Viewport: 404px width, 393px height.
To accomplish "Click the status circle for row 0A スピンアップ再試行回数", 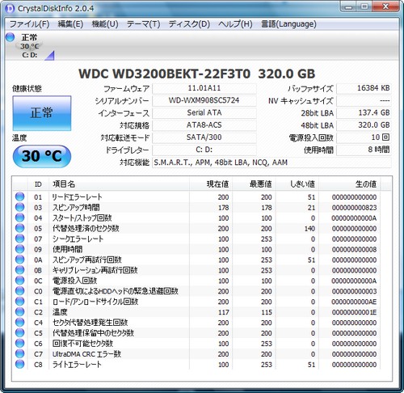I will tap(19, 260).
